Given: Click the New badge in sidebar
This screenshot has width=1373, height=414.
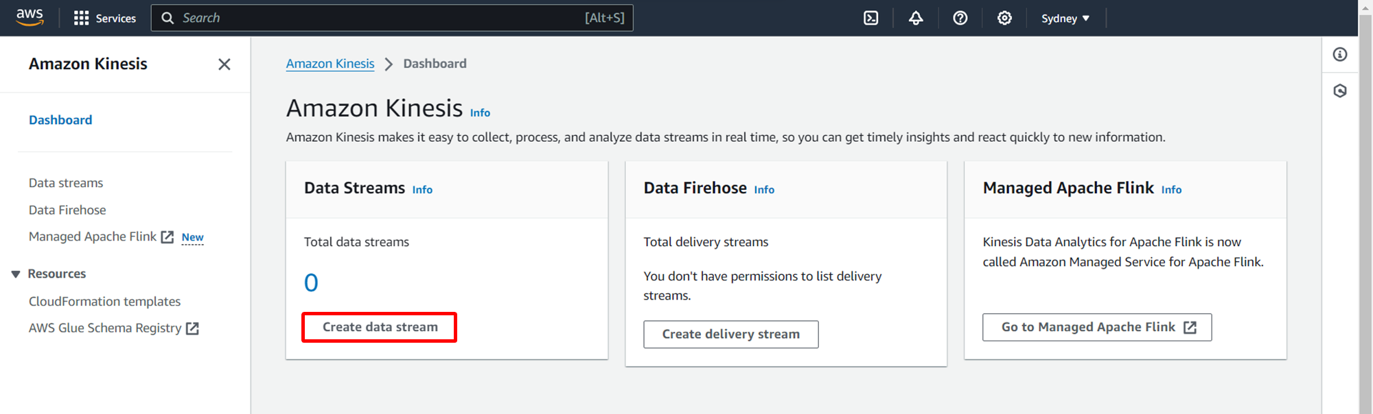Looking at the screenshot, I should pyautogui.click(x=192, y=237).
